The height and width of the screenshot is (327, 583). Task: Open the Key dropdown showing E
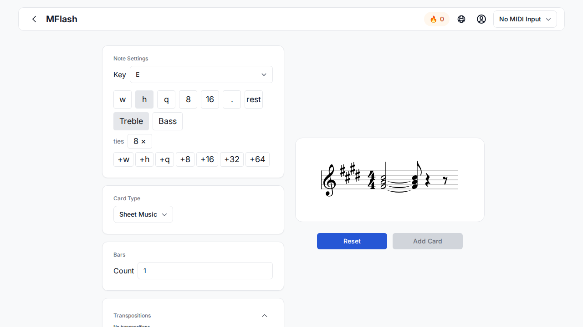click(x=201, y=74)
